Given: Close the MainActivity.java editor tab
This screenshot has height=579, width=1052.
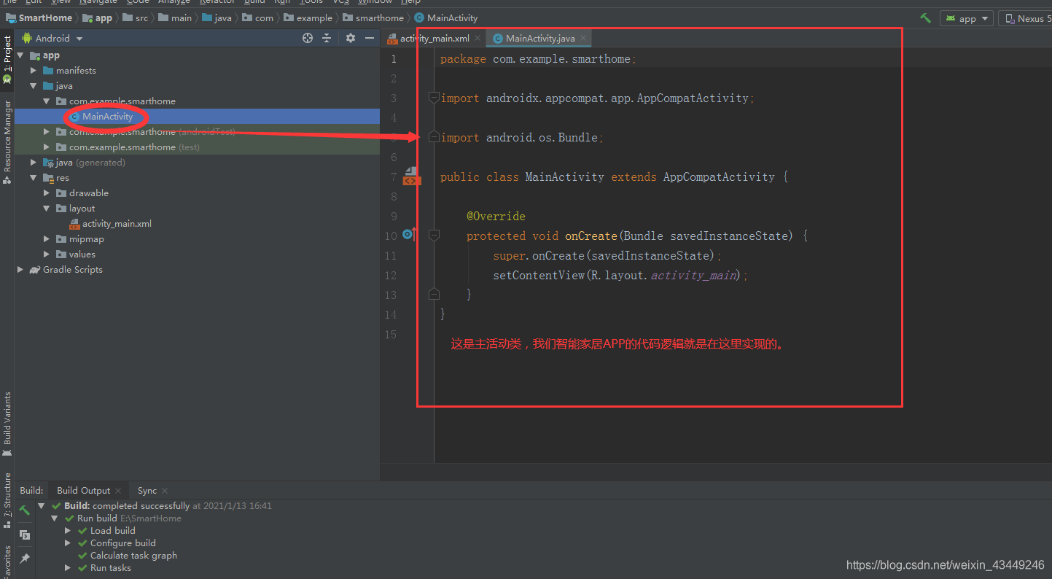Looking at the screenshot, I should point(584,38).
